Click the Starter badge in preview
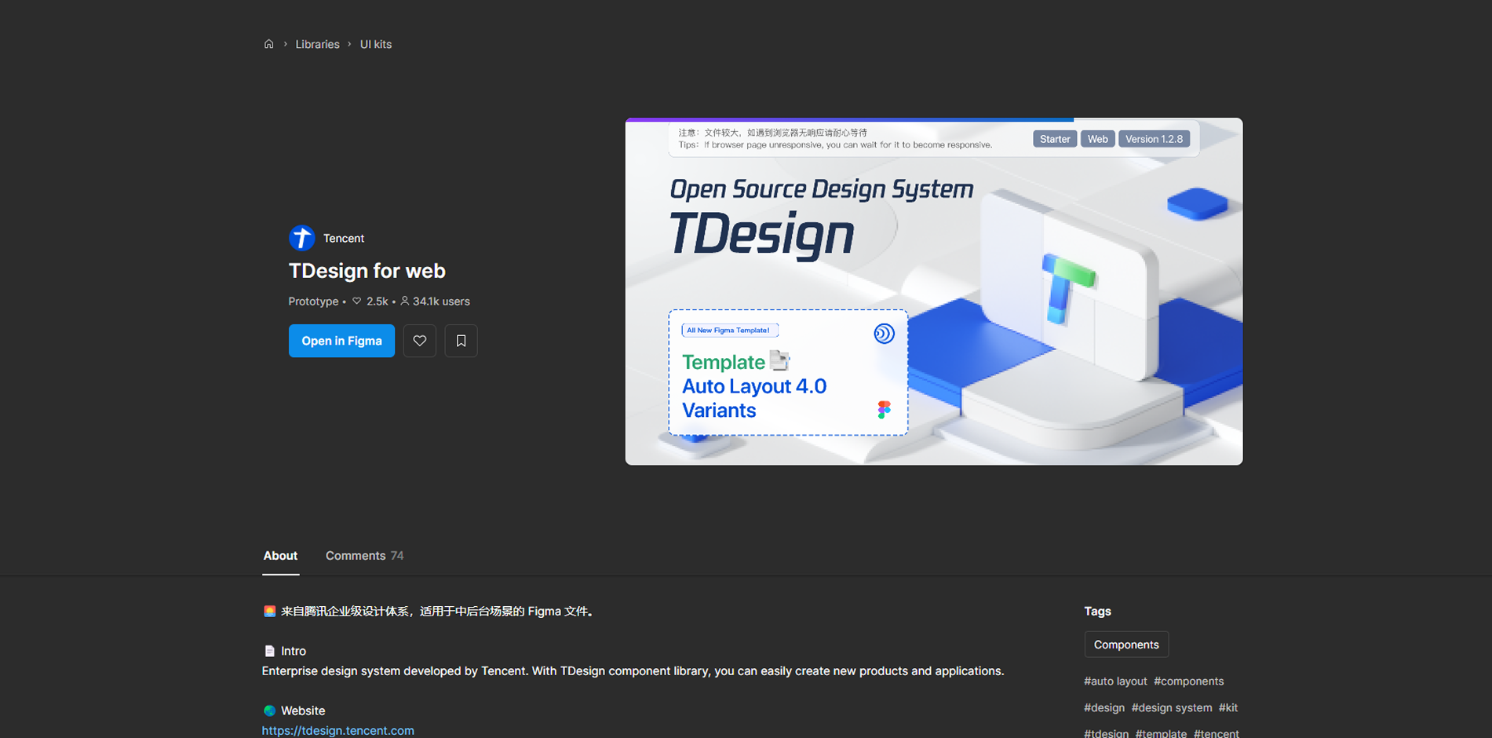Image resolution: width=1492 pixels, height=738 pixels. pyautogui.click(x=1055, y=139)
